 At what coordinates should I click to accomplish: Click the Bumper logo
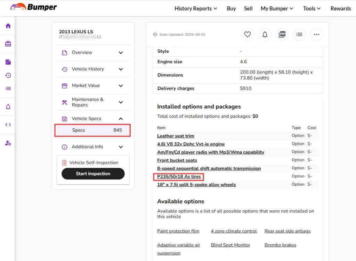click(34, 7)
